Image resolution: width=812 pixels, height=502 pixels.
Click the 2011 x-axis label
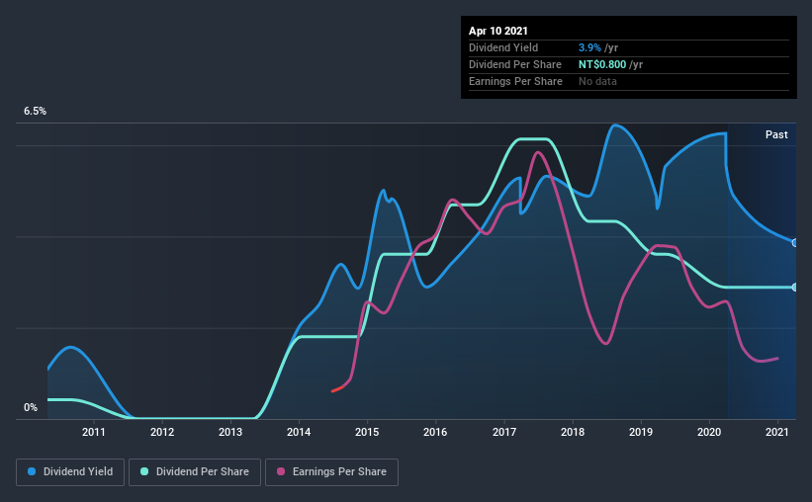point(94,432)
